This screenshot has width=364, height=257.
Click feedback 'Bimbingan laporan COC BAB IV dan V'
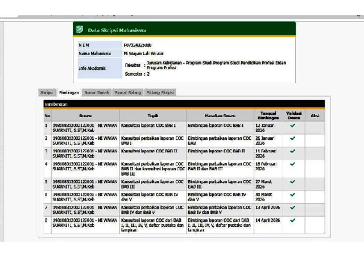[x=217, y=197]
